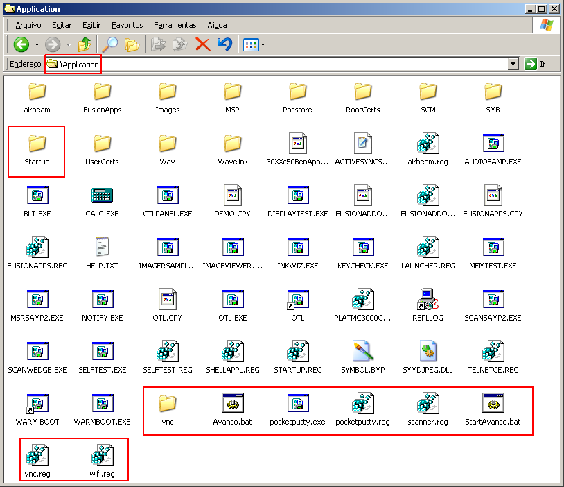Click the blue Undo arrow
This screenshot has width=564, height=487.
224,44
